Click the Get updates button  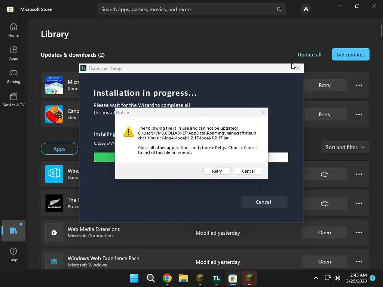click(x=350, y=55)
